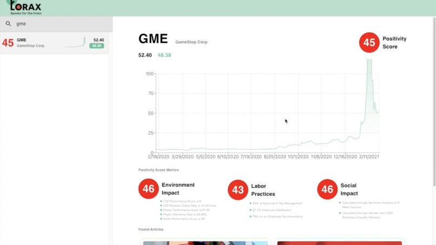The height and width of the screenshot is (245, 436).
Task: Click the Lorax logo in the header
Action: (24, 8)
